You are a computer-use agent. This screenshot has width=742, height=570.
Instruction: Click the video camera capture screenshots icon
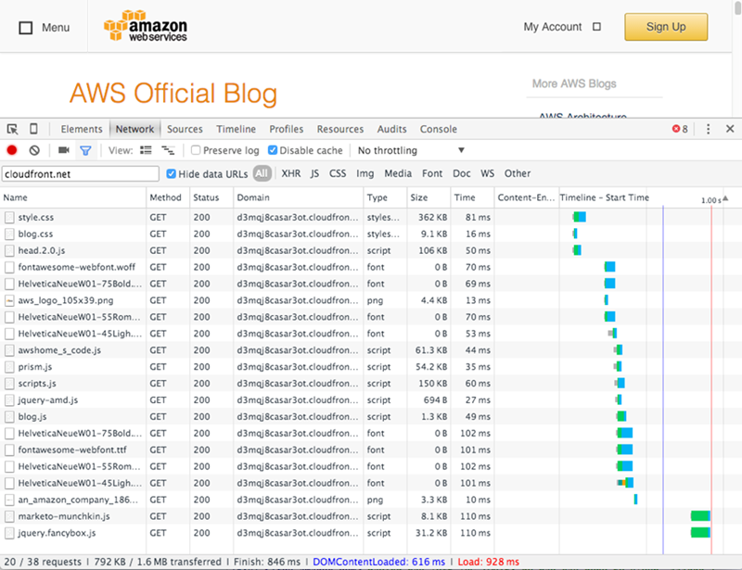coord(64,150)
